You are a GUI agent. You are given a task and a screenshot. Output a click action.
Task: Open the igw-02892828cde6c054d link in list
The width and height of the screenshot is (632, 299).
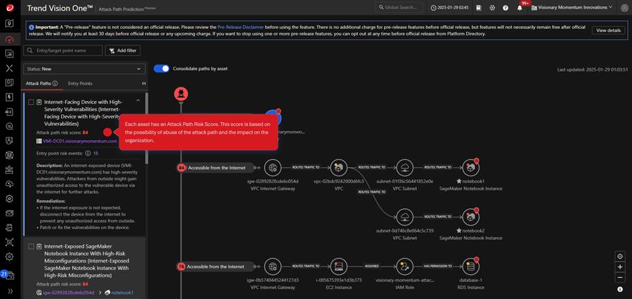pyautogui.click(x=68, y=293)
